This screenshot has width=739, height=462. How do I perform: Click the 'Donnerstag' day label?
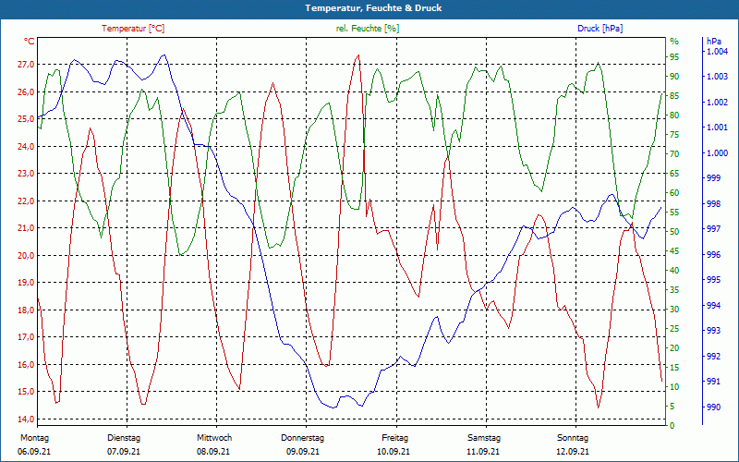pyautogui.click(x=303, y=438)
